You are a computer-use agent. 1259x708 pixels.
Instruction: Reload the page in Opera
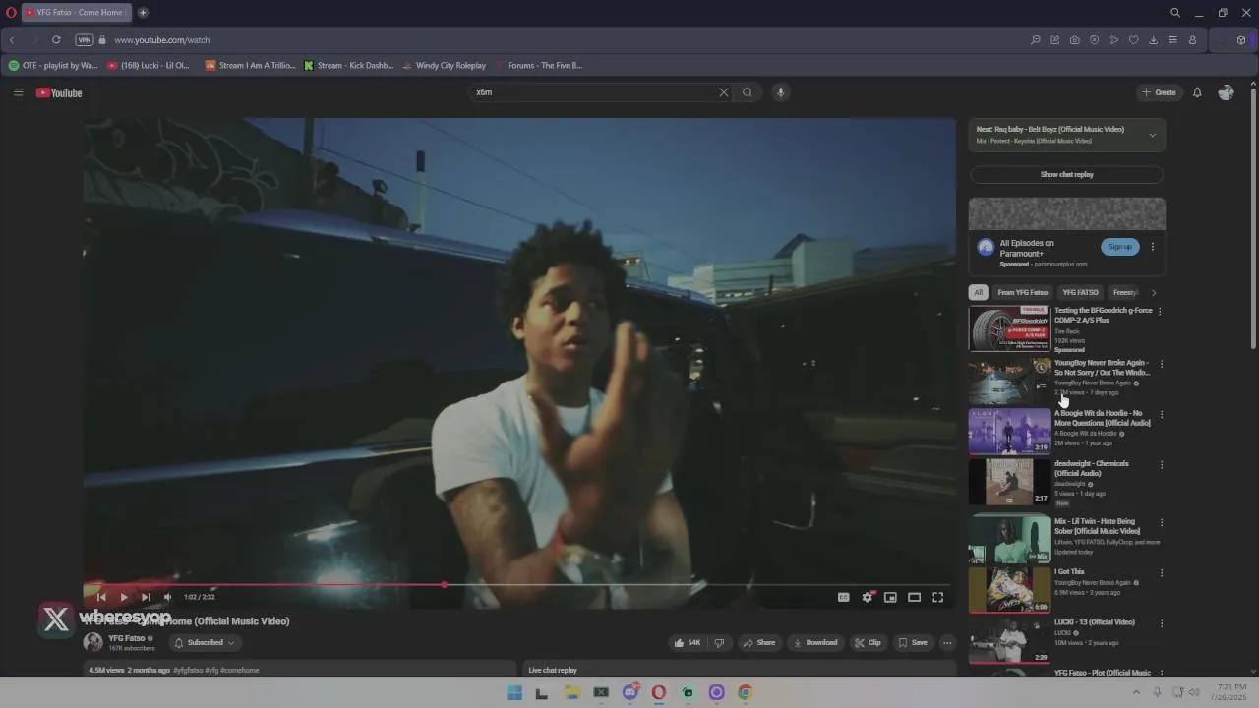coord(56,40)
